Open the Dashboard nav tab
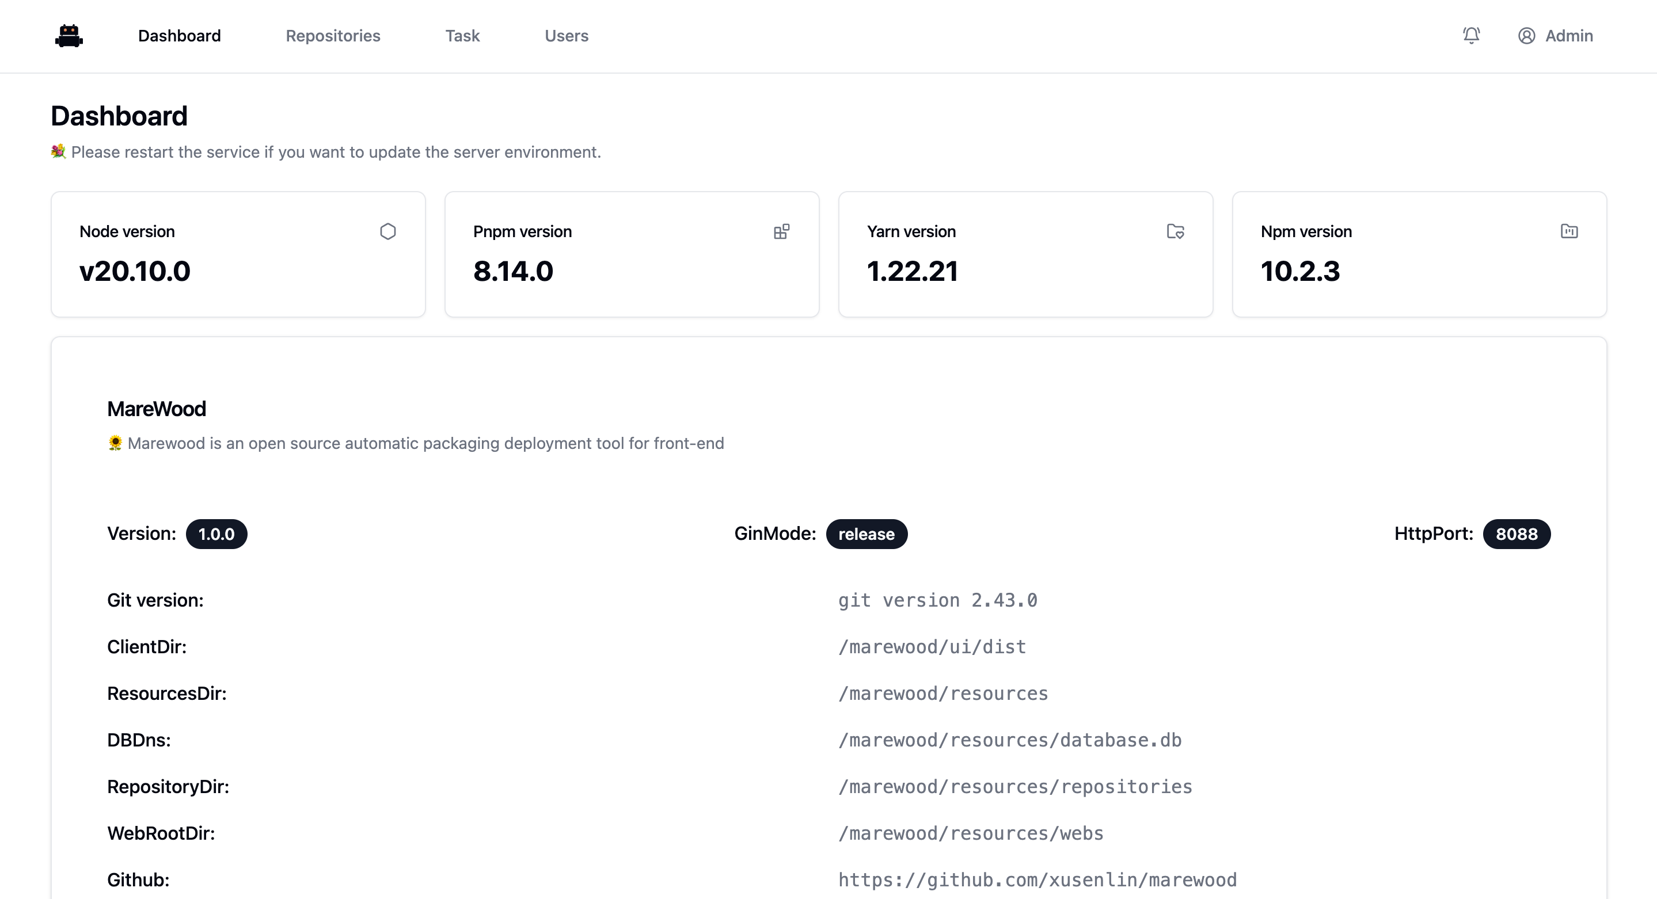This screenshot has width=1657, height=899. click(180, 36)
